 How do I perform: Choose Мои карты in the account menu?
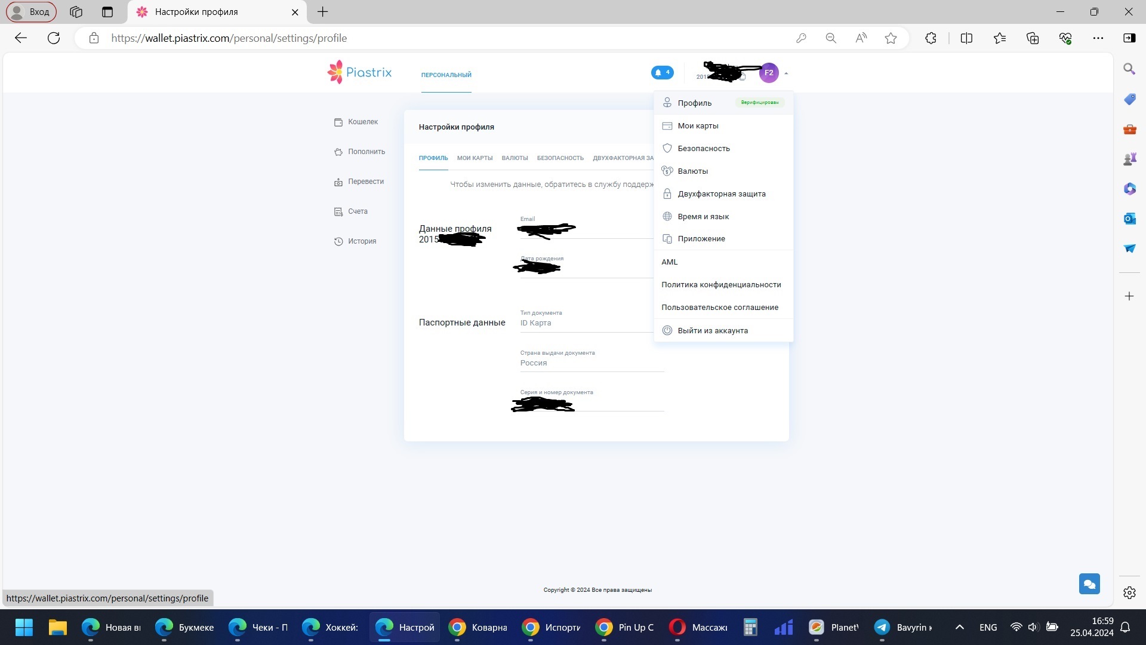click(x=723, y=125)
